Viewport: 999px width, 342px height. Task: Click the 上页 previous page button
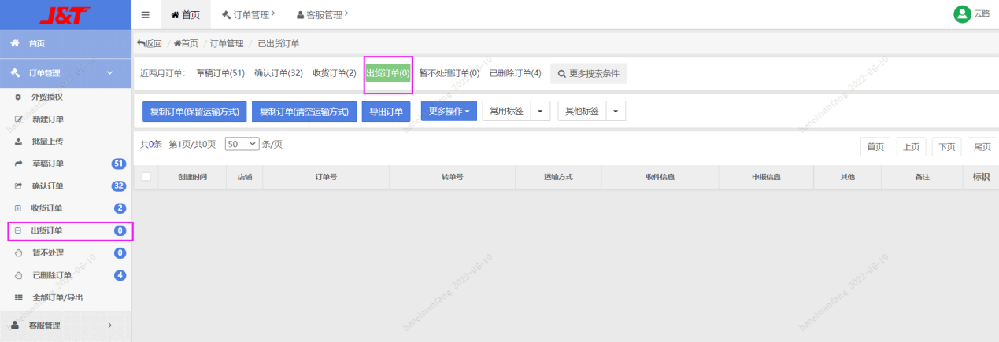click(x=911, y=146)
